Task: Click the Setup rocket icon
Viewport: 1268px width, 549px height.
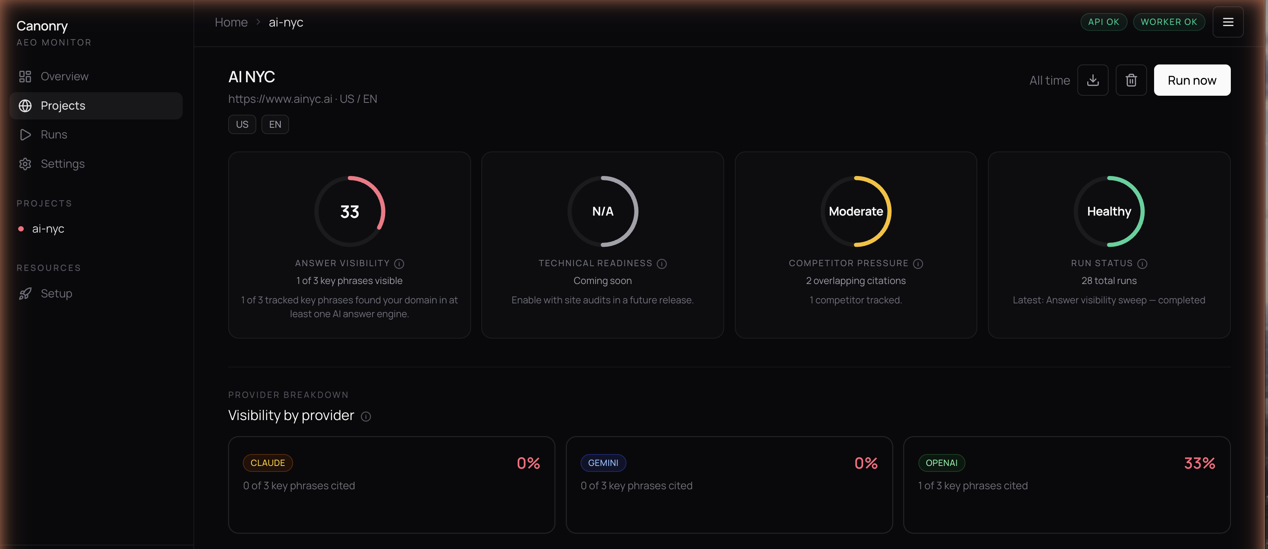Action: (x=25, y=293)
